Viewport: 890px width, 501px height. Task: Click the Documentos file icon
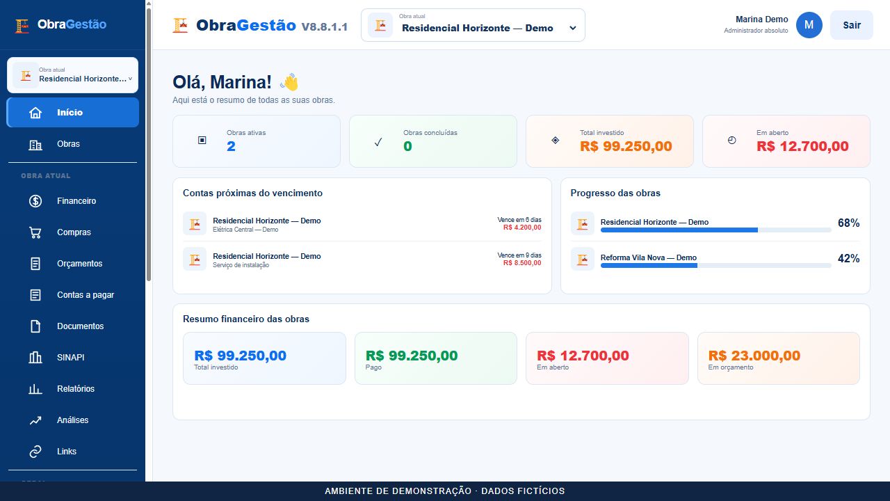[35, 326]
